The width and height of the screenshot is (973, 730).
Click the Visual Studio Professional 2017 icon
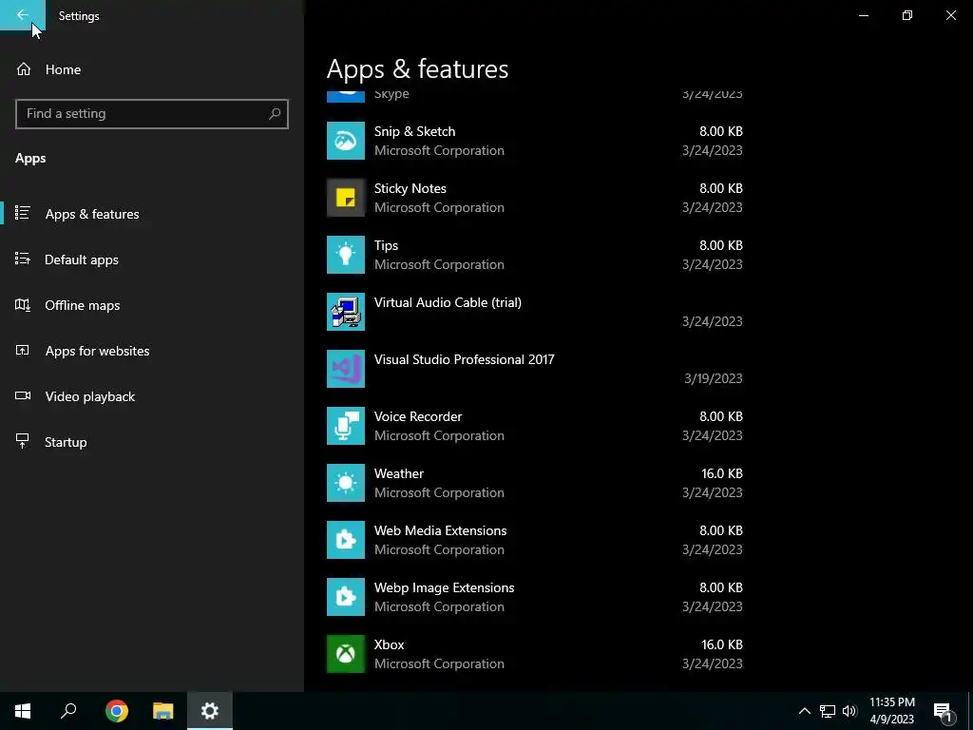(346, 369)
